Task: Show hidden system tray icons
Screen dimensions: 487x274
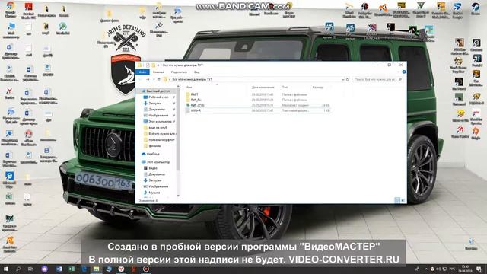Action: [x=426, y=269]
